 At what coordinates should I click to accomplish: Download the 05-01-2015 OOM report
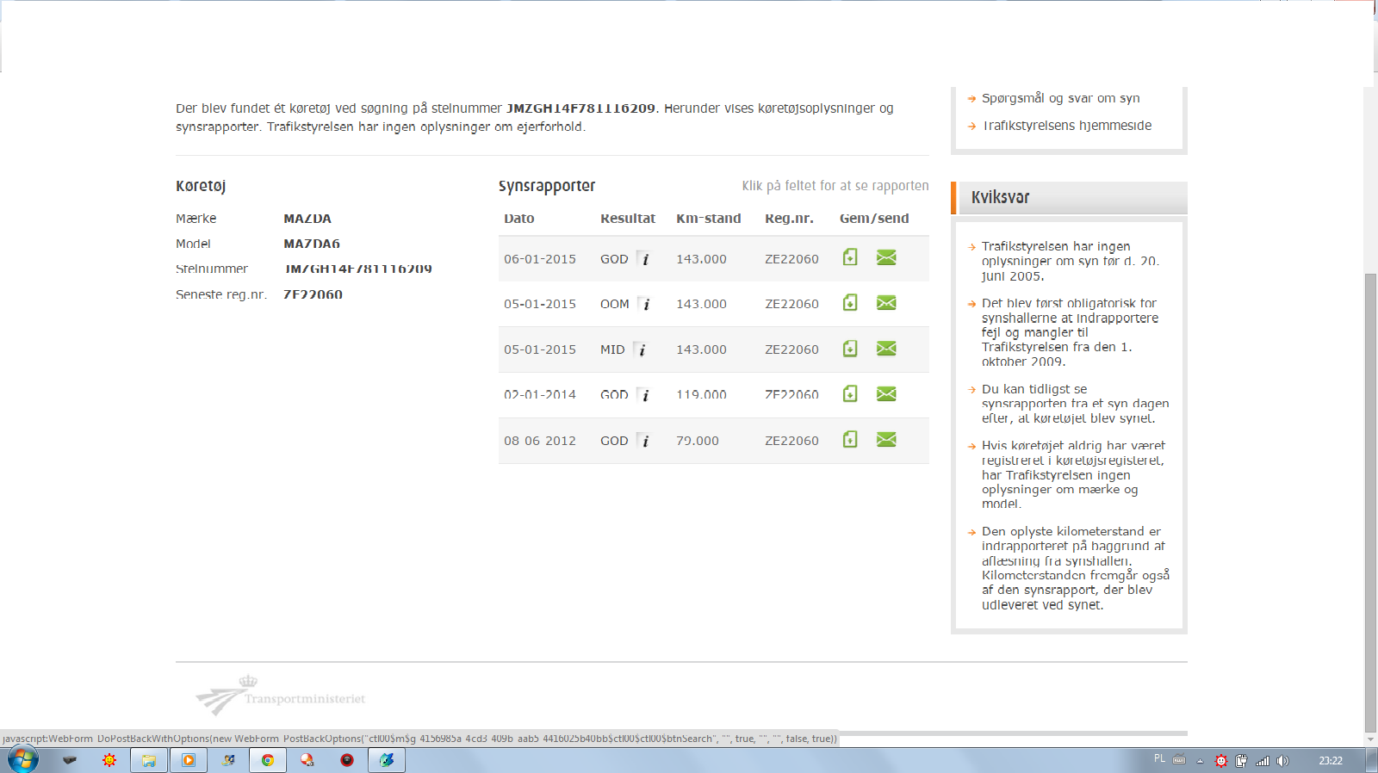click(850, 303)
